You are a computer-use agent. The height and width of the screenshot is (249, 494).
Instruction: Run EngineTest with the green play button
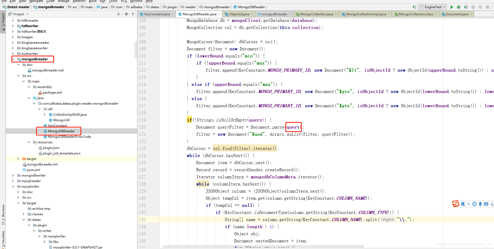coord(452,7)
